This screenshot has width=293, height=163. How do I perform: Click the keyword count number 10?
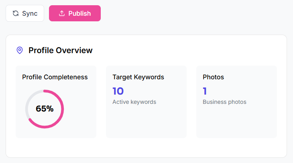click(118, 91)
